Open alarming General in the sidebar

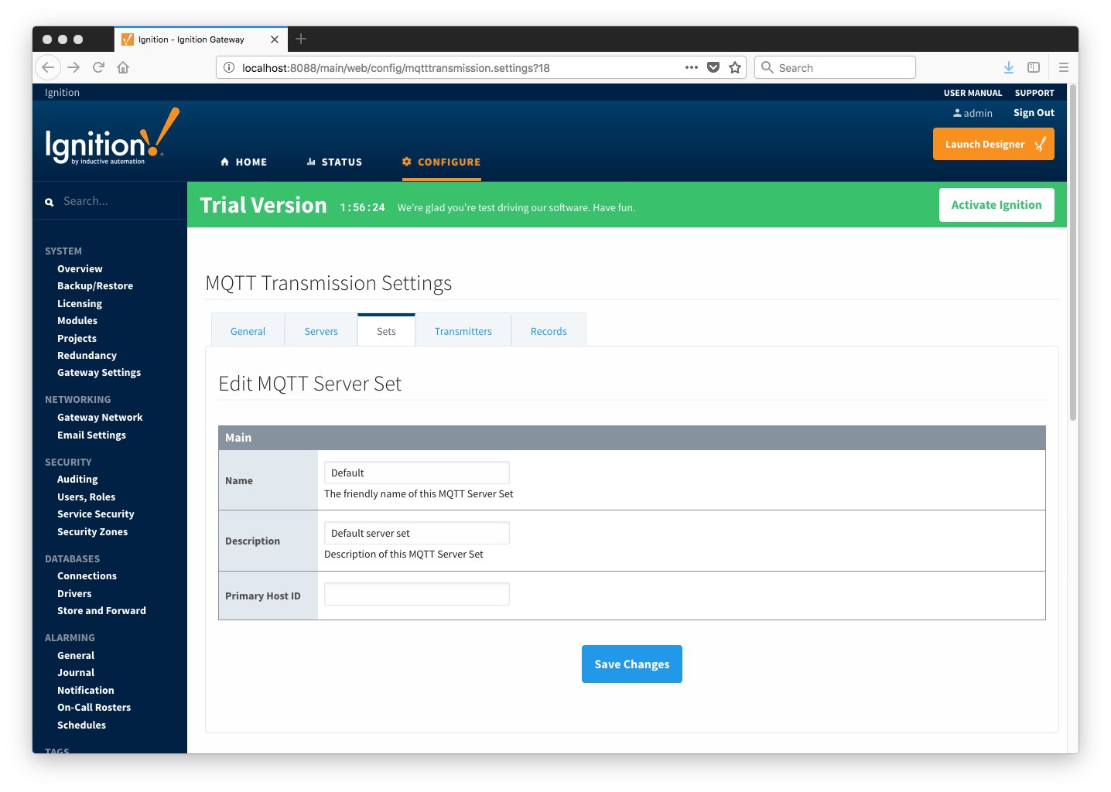(x=76, y=656)
